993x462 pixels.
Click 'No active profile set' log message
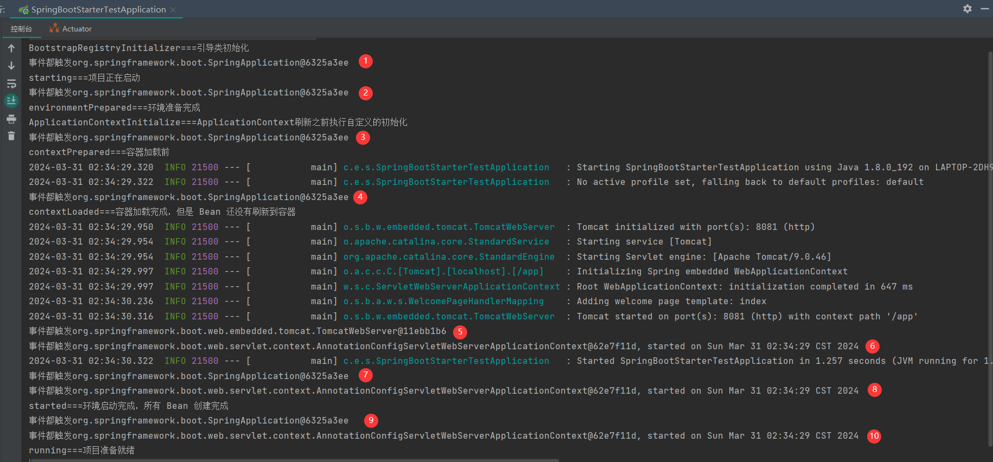pos(750,182)
